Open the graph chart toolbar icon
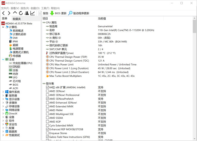This screenshot has width=197, height=141. 32,13
